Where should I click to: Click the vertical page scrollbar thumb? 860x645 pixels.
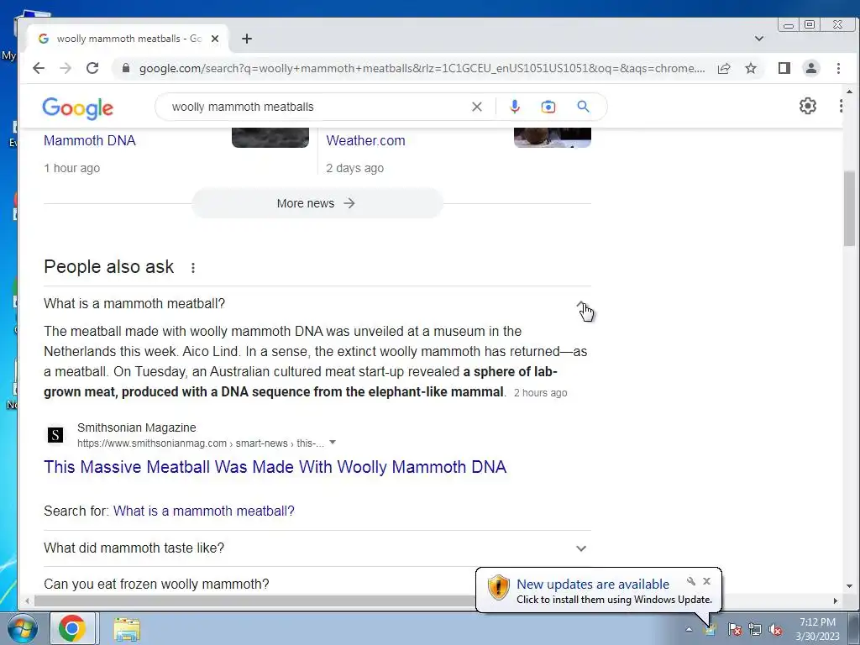point(849,208)
